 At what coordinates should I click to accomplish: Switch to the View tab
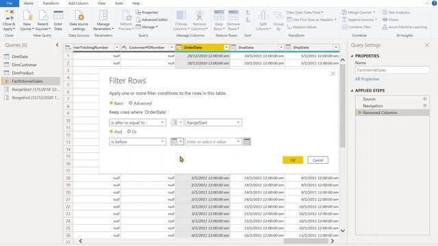101,3
